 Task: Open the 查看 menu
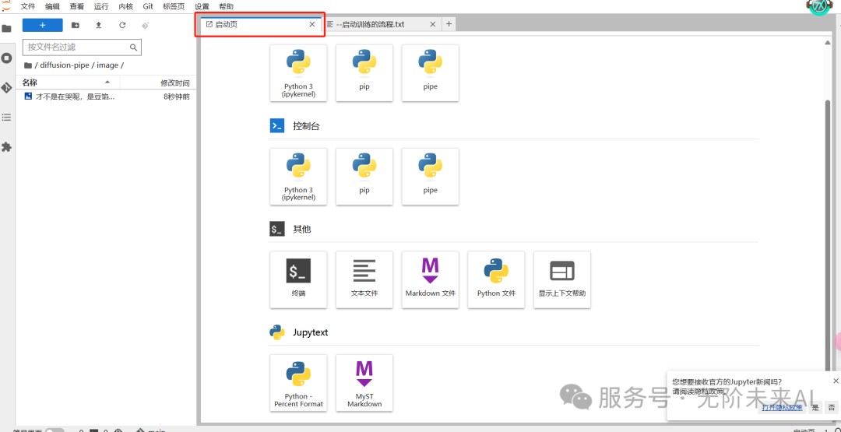[x=76, y=6]
